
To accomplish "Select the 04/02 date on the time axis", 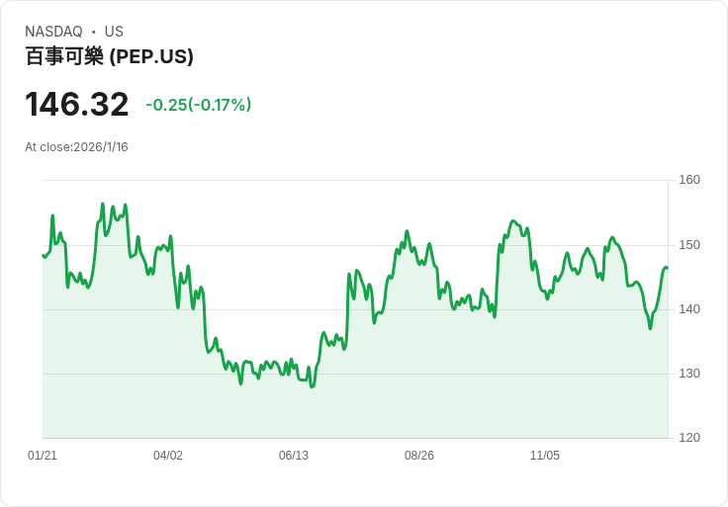I will [x=168, y=456].
